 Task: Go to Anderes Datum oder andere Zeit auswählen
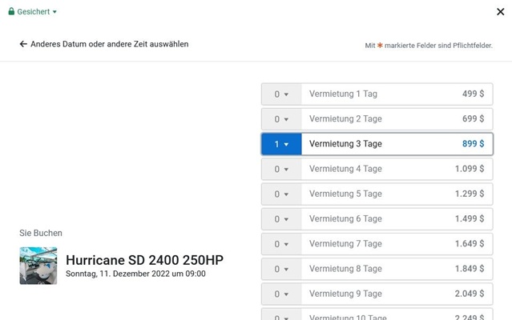(x=109, y=45)
